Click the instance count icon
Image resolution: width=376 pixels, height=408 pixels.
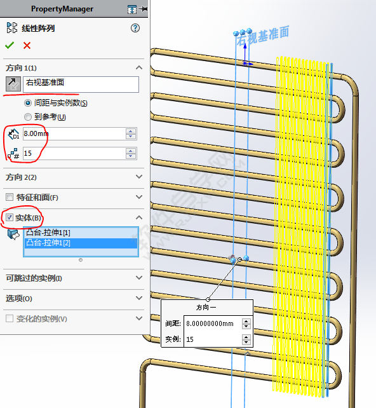(x=13, y=154)
